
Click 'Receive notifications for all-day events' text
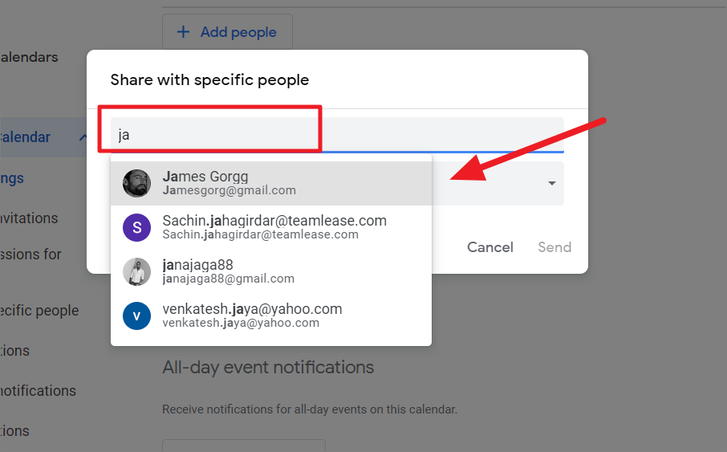(x=310, y=409)
